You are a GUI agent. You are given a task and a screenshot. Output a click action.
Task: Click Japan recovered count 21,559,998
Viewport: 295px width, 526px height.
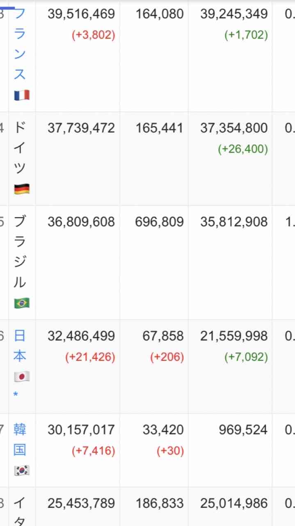click(234, 336)
